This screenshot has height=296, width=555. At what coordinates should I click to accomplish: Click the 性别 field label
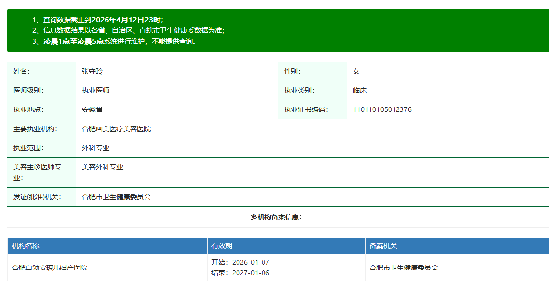tap(292, 71)
